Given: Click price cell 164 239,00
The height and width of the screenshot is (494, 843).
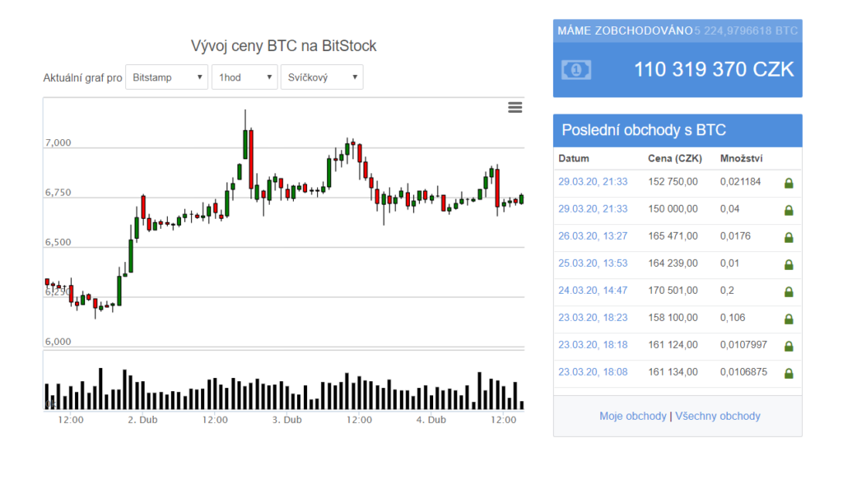Looking at the screenshot, I should click(x=673, y=263).
